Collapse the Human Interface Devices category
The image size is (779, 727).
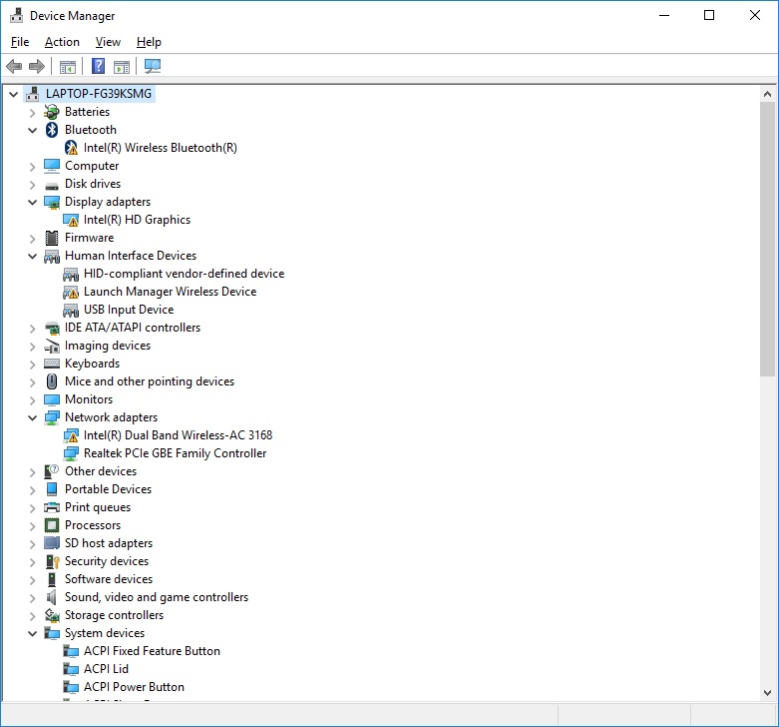tap(32, 256)
